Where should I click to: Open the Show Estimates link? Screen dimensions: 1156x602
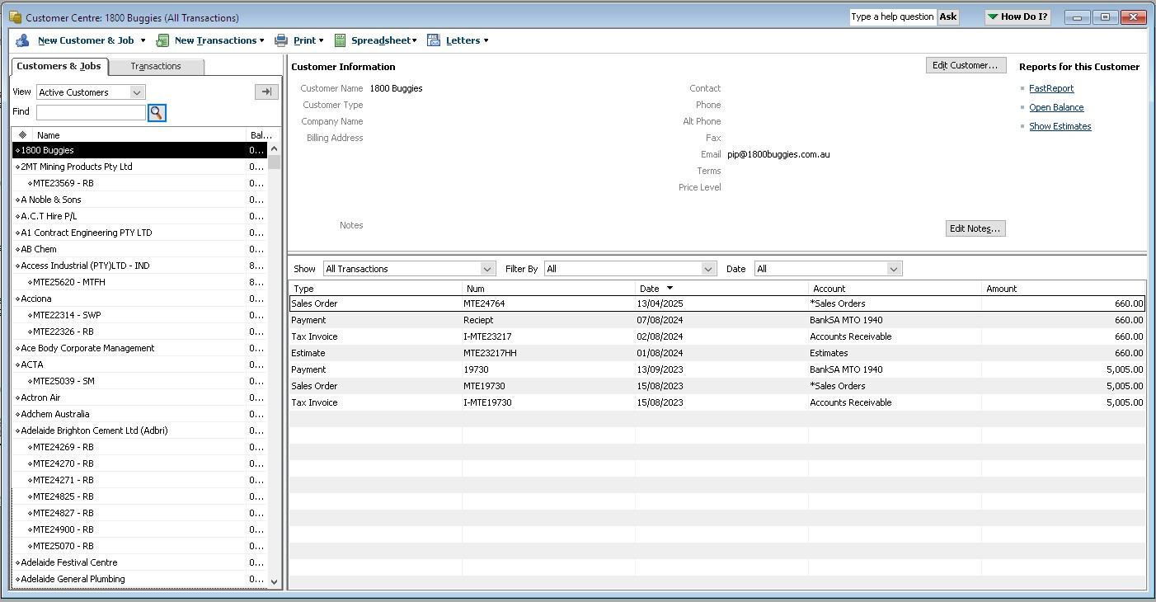(1060, 126)
